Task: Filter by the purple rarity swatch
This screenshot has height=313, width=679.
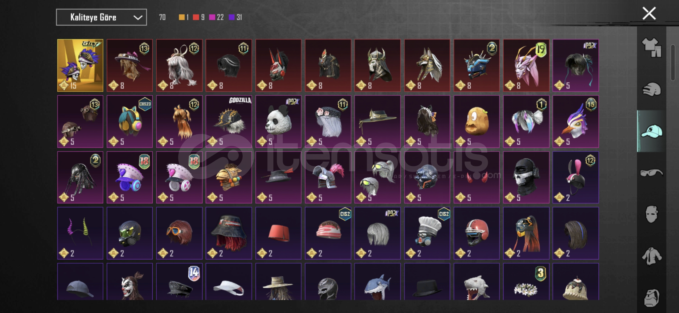Action: click(x=232, y=17)
